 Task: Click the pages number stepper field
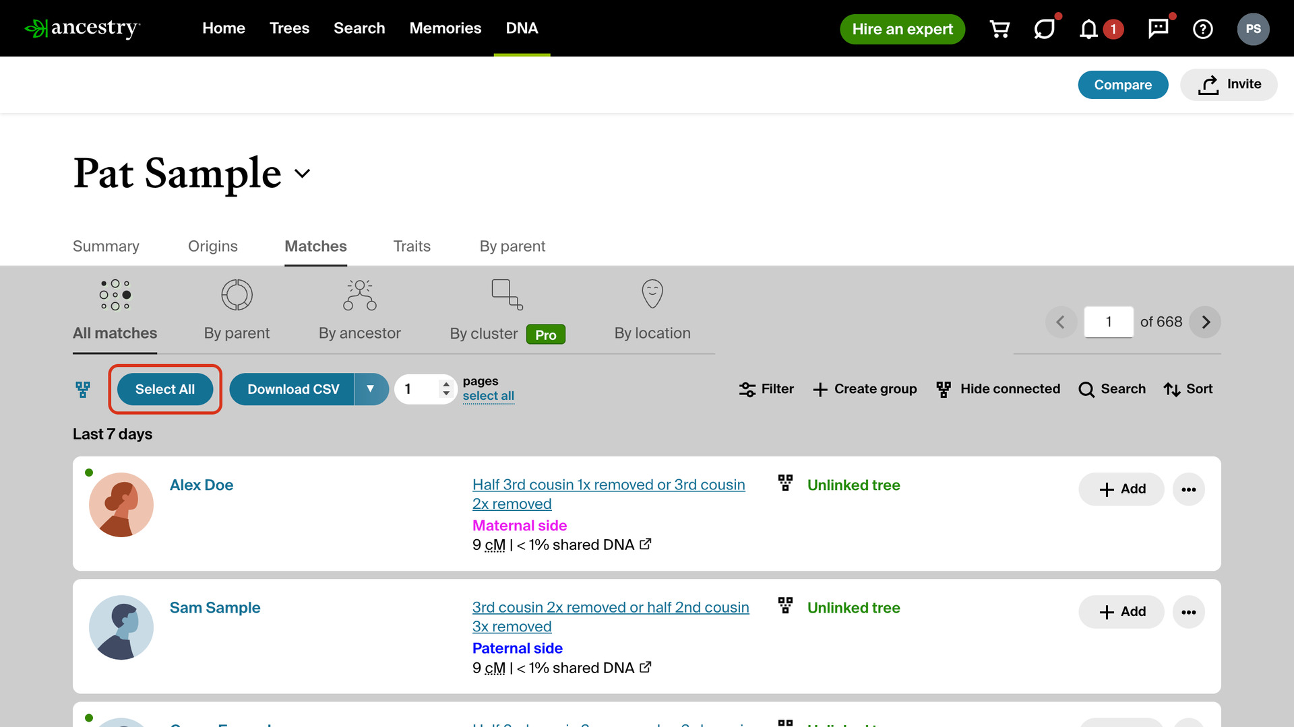[x=426, y=389]
